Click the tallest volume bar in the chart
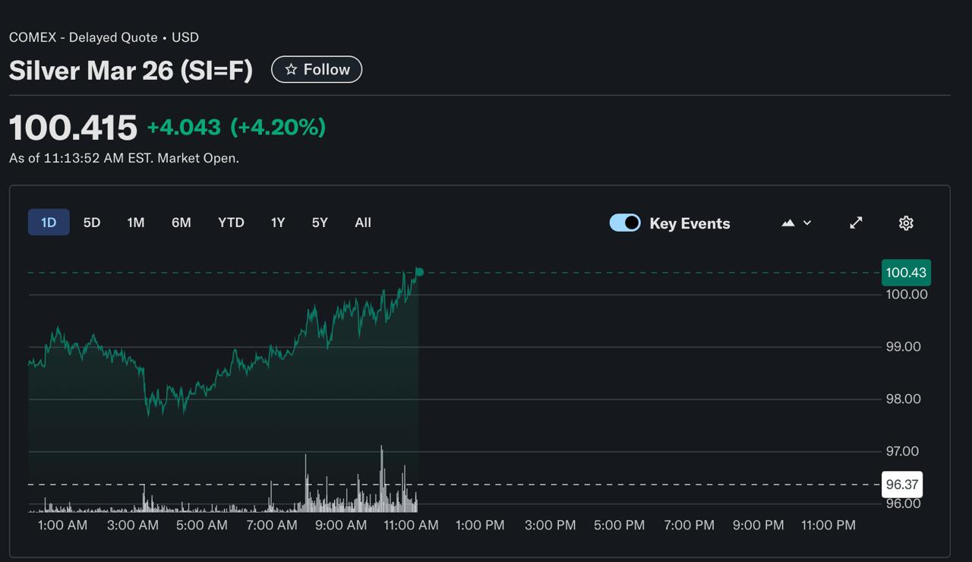This screenshot has height=562, width=972. click(381, 478)
